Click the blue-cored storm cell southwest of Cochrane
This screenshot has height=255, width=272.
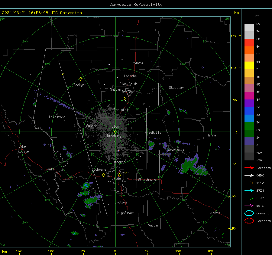pyautogui.click(x=86, y=185)
